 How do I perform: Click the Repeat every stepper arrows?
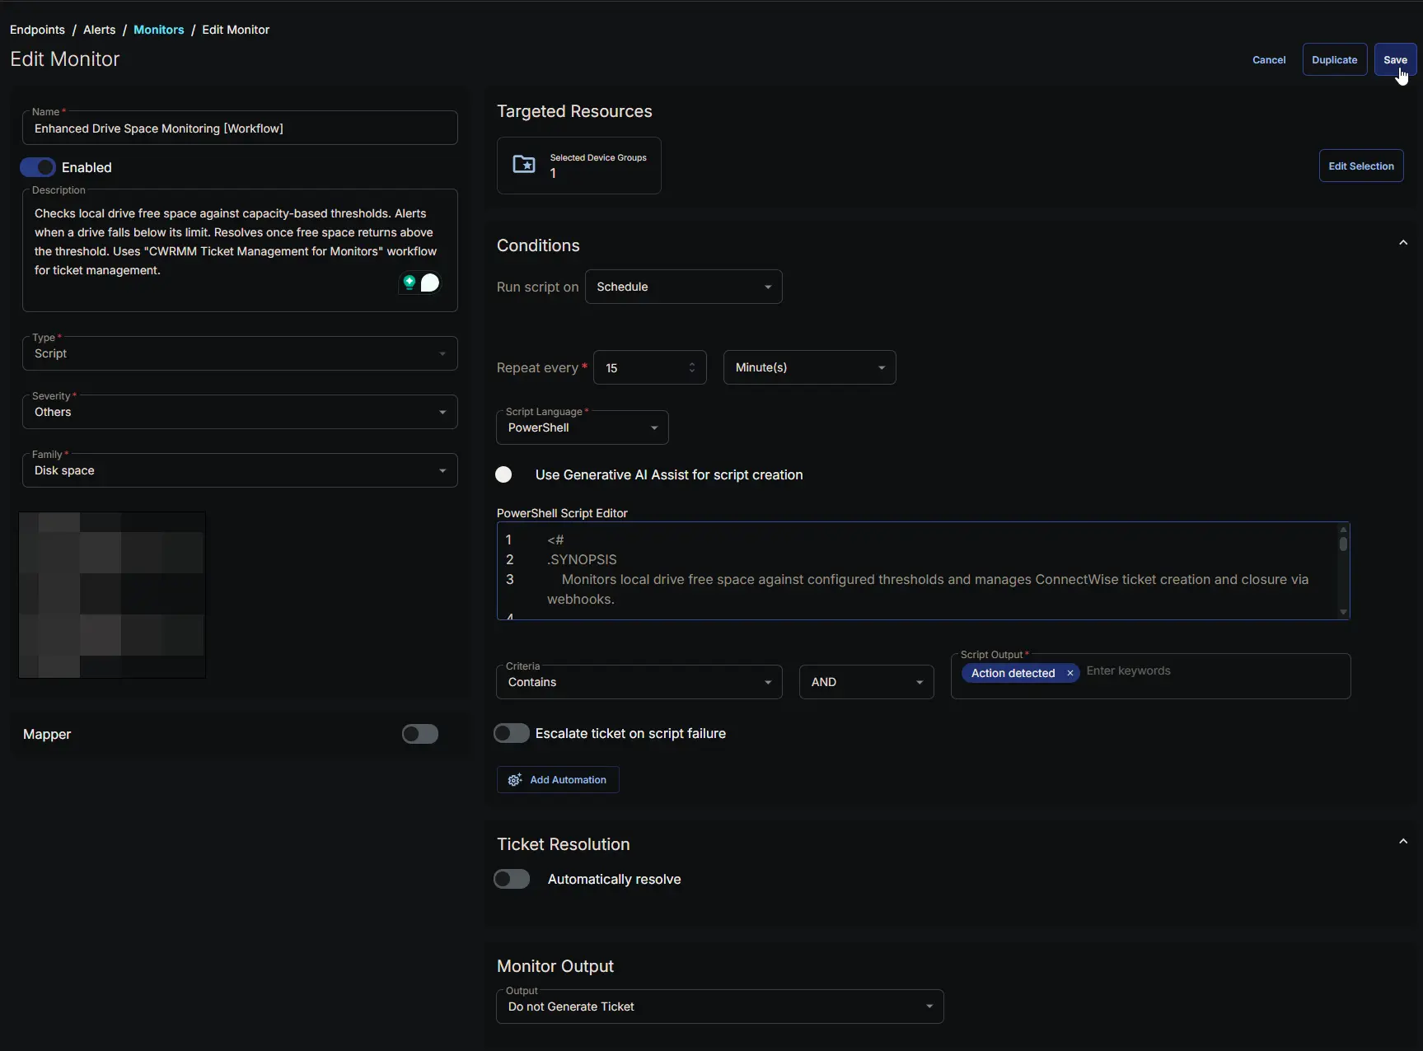click(692, 367)
